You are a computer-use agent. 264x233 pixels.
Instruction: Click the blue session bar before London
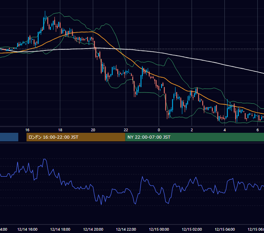pyautogui.click(x=9, y=137)
